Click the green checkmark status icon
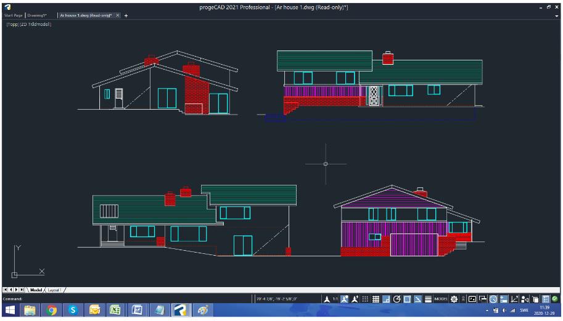 [555, 299]
